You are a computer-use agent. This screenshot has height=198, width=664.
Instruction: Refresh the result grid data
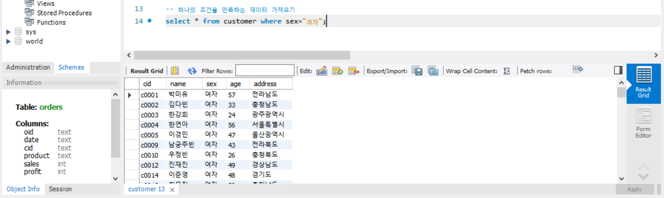tap(192, 71)
